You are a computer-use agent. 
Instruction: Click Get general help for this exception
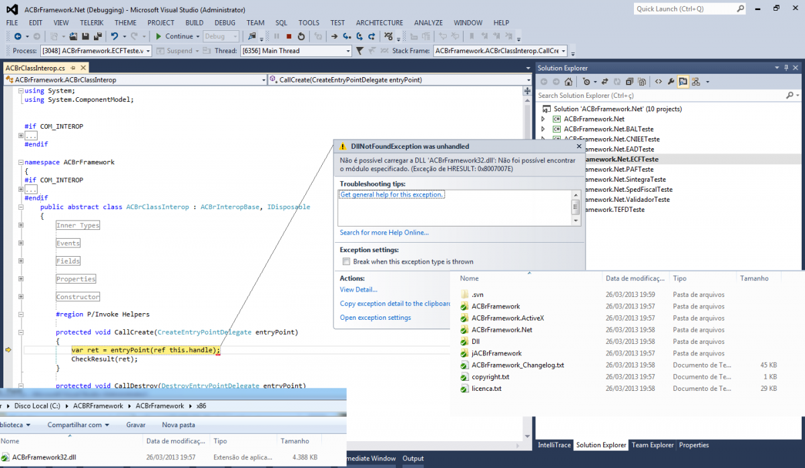click(392, 194)
